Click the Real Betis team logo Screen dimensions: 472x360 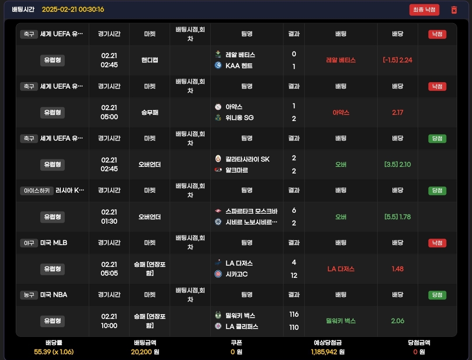click(218, 55)
